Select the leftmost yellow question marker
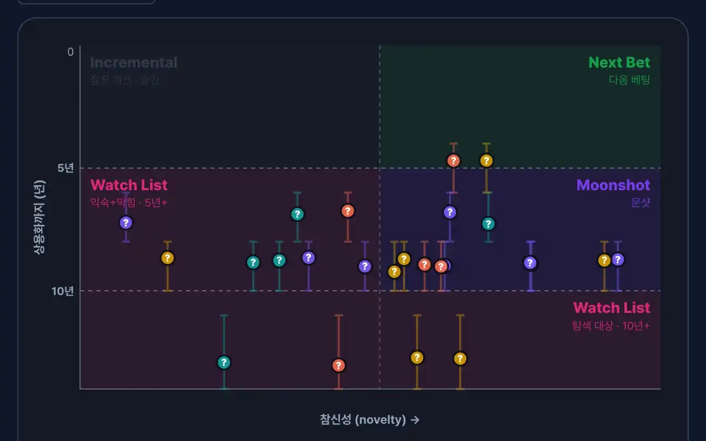The height and width of the screenshot is (441, 706). (168, 258)
